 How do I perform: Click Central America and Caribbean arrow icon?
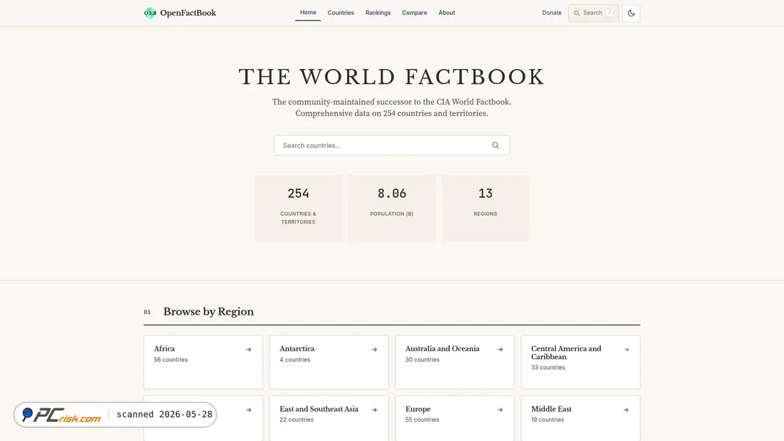626,350
